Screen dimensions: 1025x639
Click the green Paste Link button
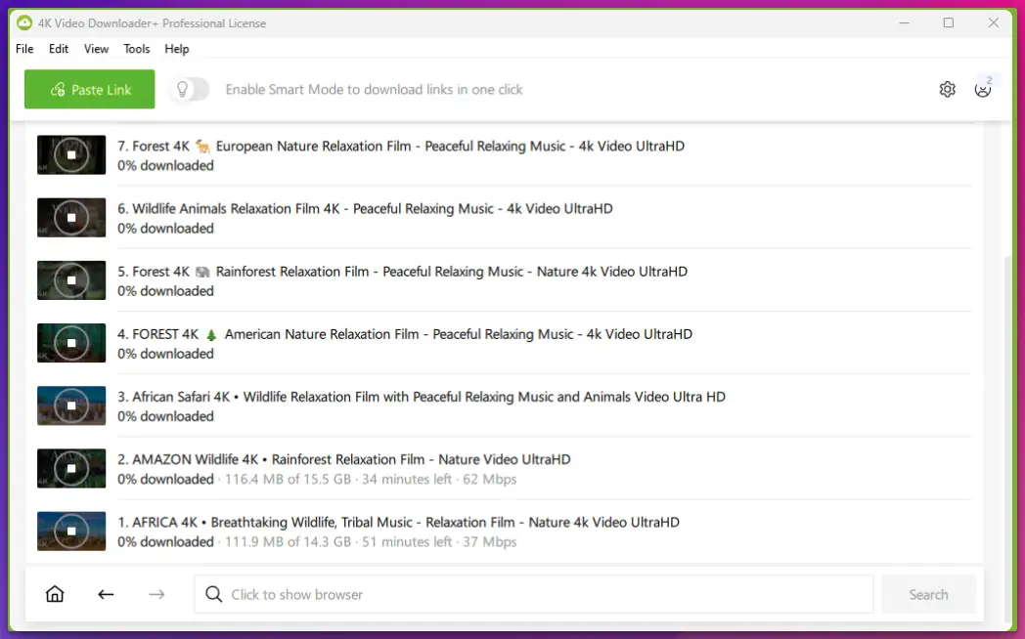click(89, 89)
